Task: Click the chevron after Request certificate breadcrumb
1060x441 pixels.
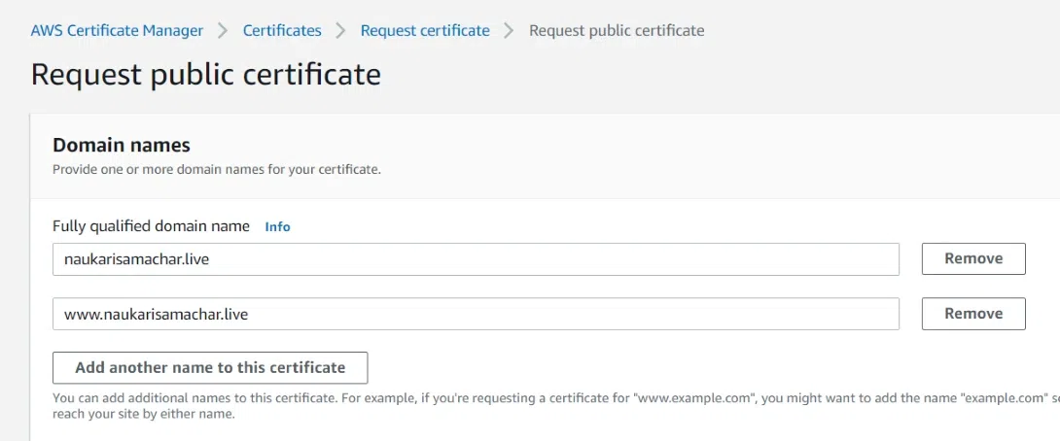Action: [x=510, y=30]
